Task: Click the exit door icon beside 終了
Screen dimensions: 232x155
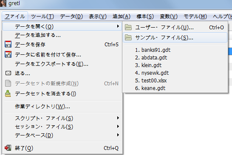Action: point(8,148)
